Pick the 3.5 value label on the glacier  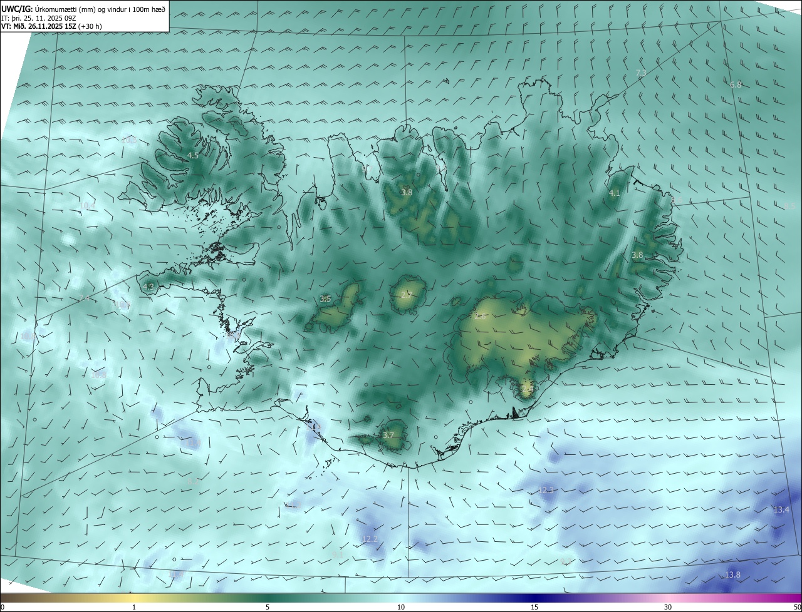(x=325, y=299)
